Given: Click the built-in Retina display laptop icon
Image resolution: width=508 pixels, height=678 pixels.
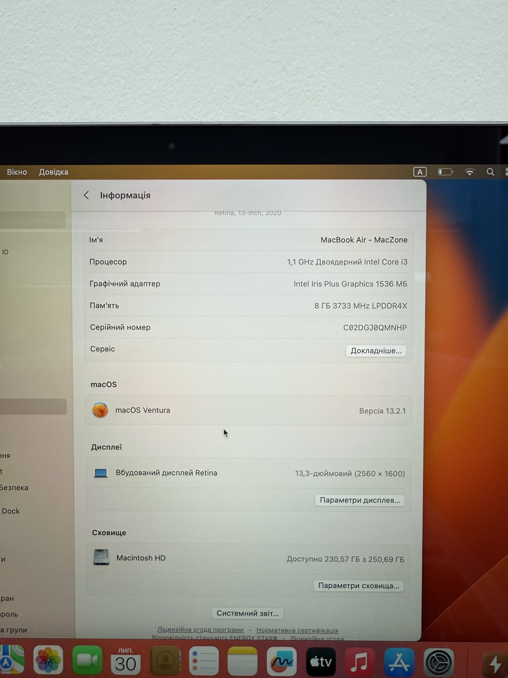Looking at the screenshot, I should click(101, 473).
